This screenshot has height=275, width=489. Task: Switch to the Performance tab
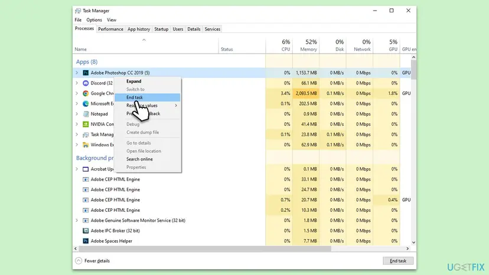(110, 29)
